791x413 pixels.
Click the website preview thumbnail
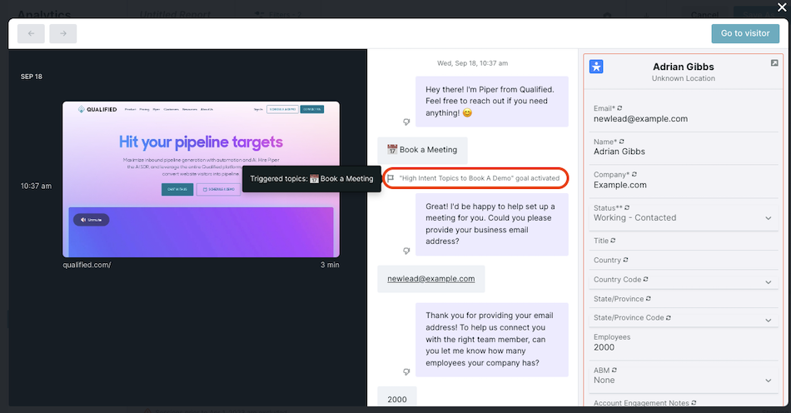coord(201,179)
